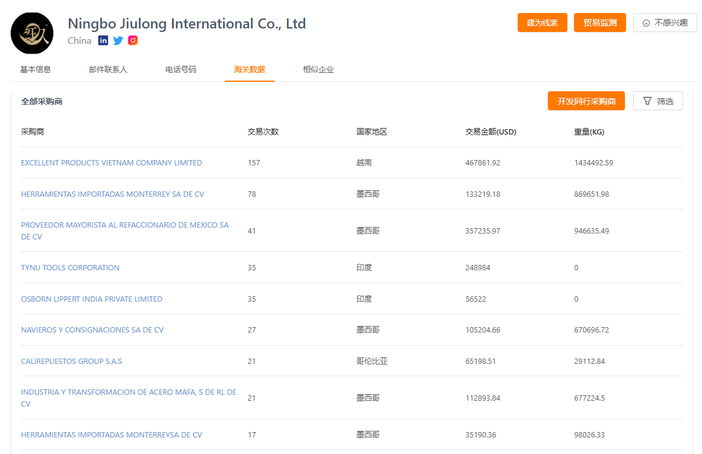Open NAVIEROS Y CONSIGNACIONES SA DE CV link
Viewport: 702px width, 454px height.
coord(92,330)
